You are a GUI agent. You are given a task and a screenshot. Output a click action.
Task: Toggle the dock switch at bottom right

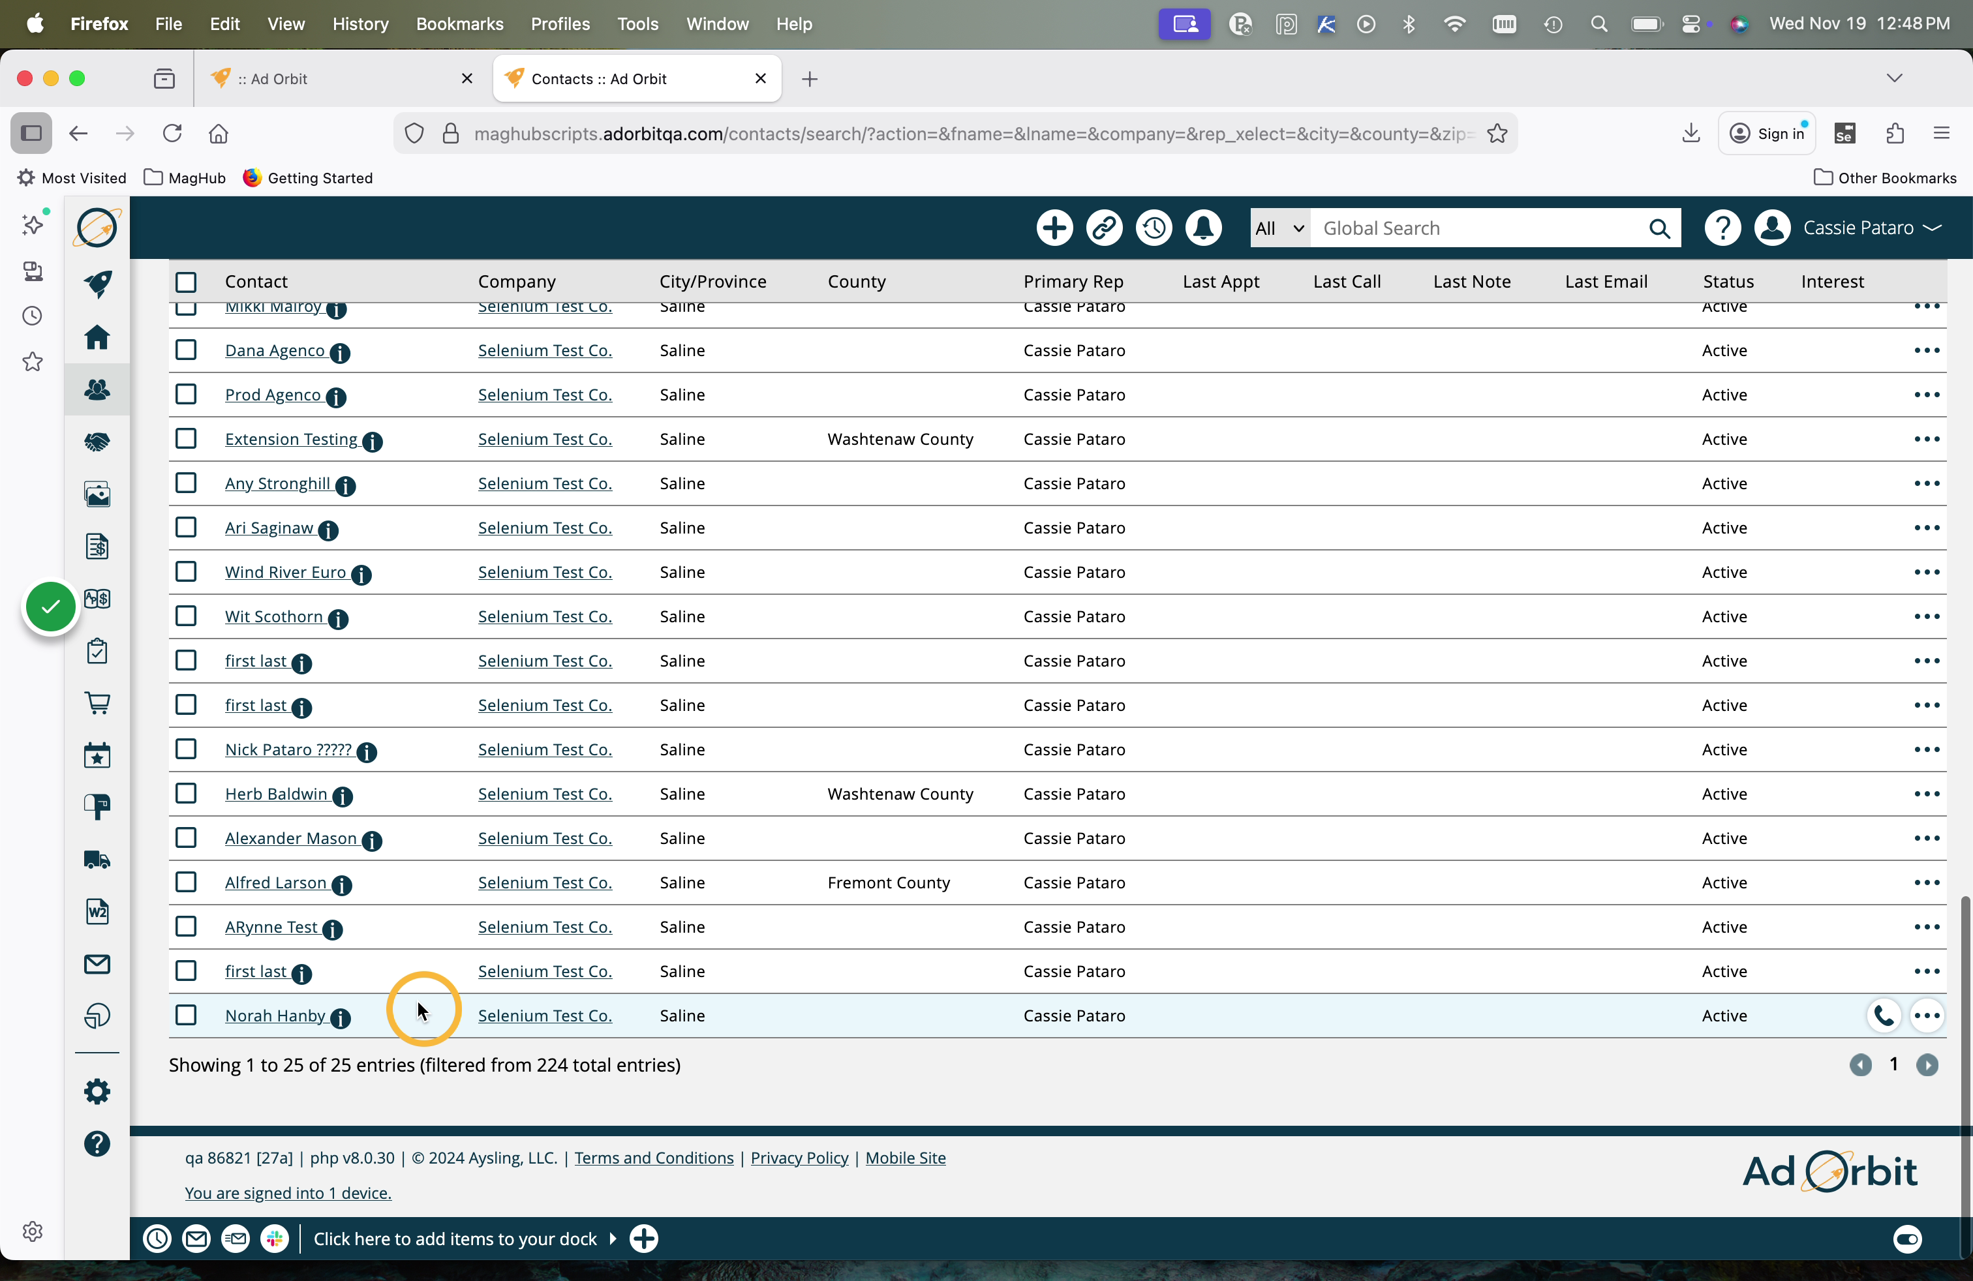pos(1906,1239)
